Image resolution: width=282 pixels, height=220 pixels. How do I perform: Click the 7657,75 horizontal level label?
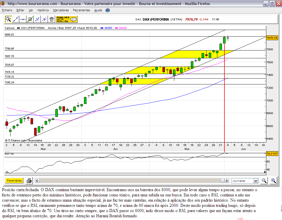pos(9,56)
